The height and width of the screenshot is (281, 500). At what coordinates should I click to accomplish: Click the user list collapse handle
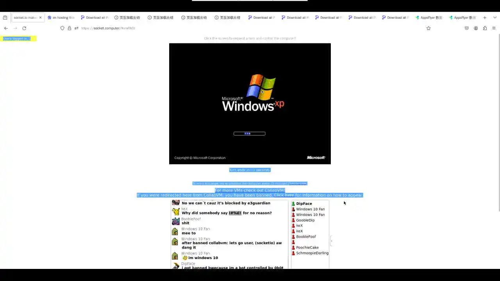(331, 241)
